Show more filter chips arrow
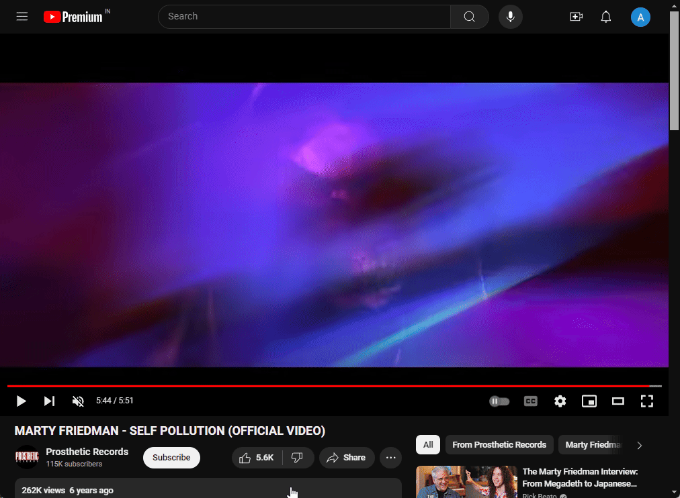The height and width of the screenshot is (498, 680). (639, 445)
